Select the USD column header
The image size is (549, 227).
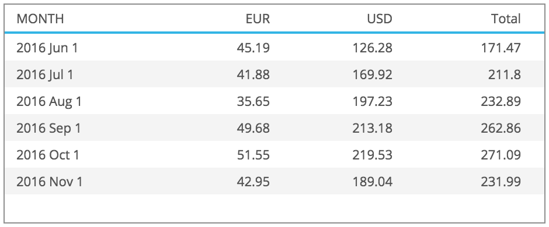[380, 19]
